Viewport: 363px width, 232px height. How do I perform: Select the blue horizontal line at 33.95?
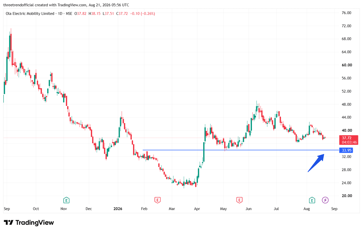click(241, 150)
